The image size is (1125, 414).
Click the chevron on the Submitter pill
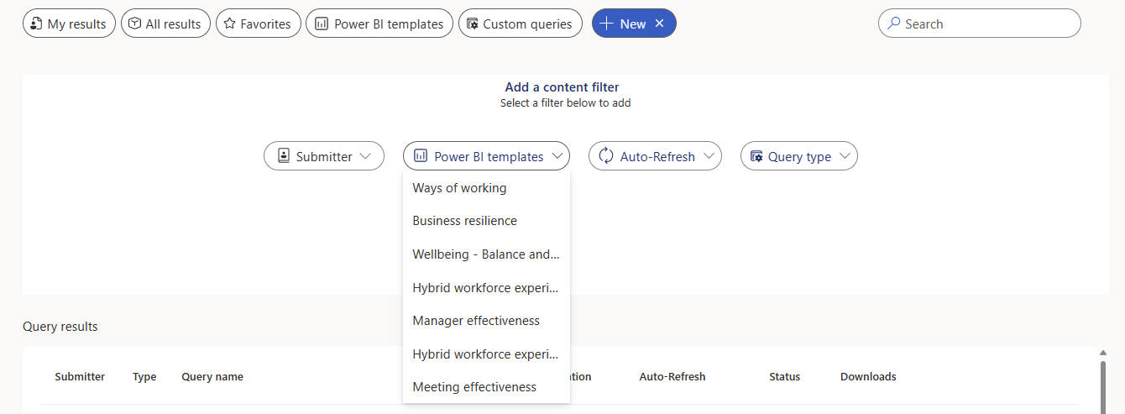pos(364,156)
